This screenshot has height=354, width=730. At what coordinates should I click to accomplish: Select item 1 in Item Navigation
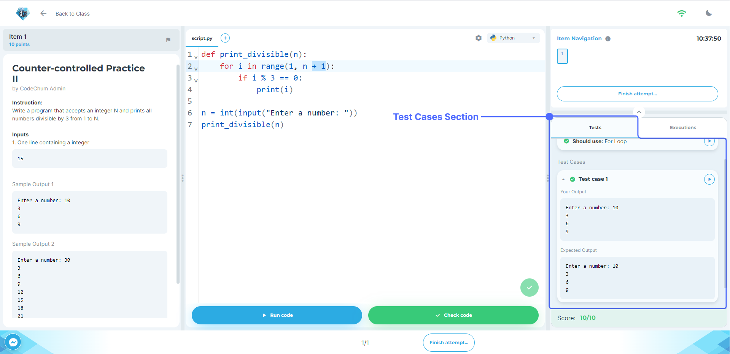[562, 56]
